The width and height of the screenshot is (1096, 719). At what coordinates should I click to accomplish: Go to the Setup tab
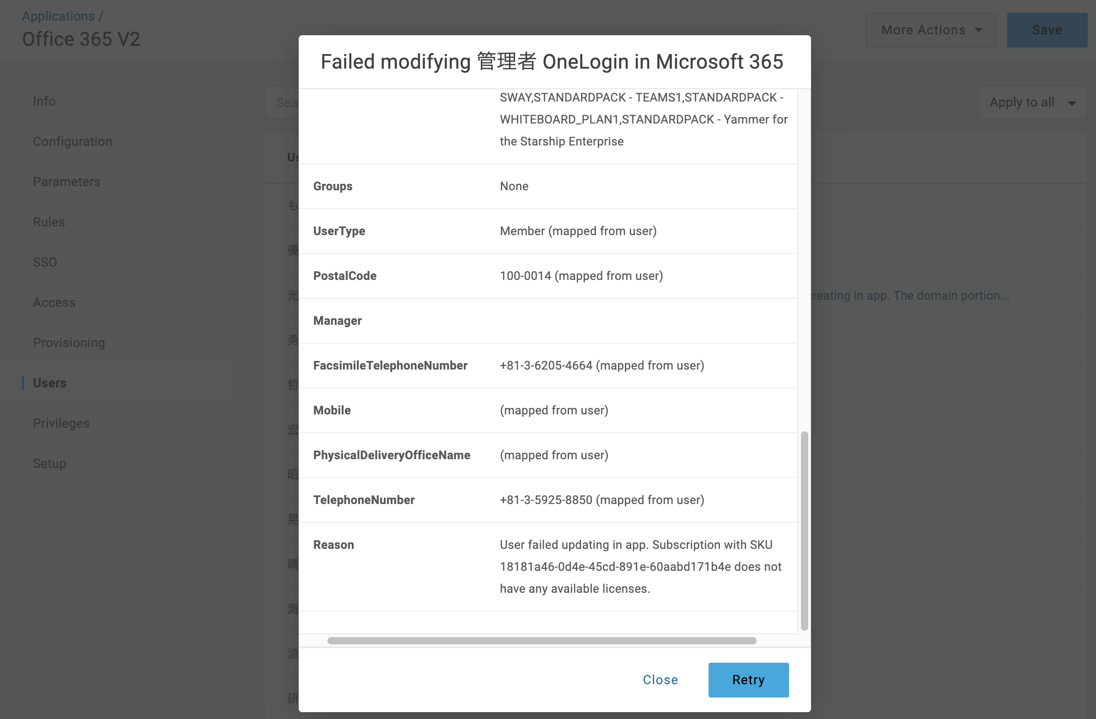tap(49, 463)
